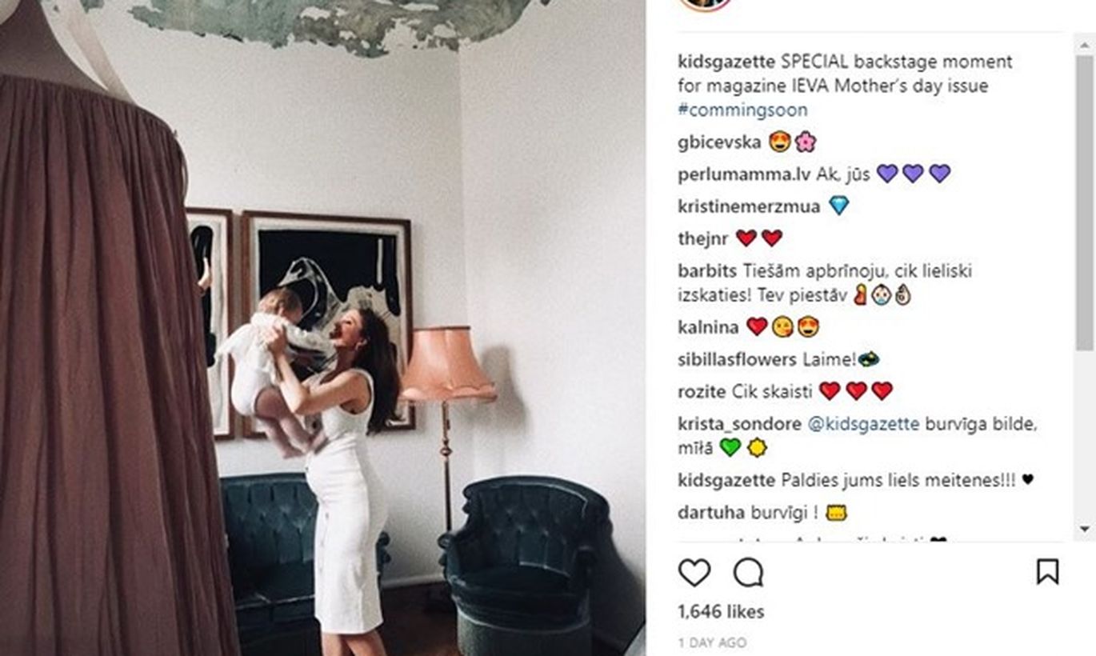Open the #commingsoon hashtag
Screen dimensions: 1096x656
742,110
